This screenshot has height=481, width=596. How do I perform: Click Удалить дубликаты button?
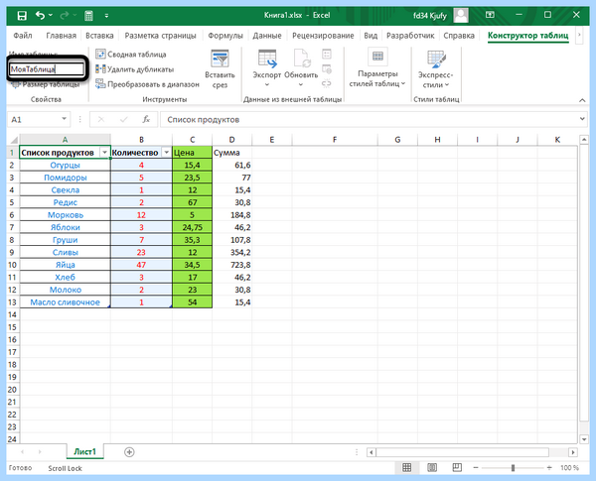point(135,69)
